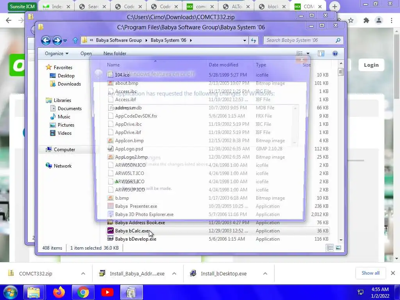Expand breadcrumb arrow after Babya Software Group
Image resolution: width=400 pixels, height=300 pixels.
pos(146,40)
